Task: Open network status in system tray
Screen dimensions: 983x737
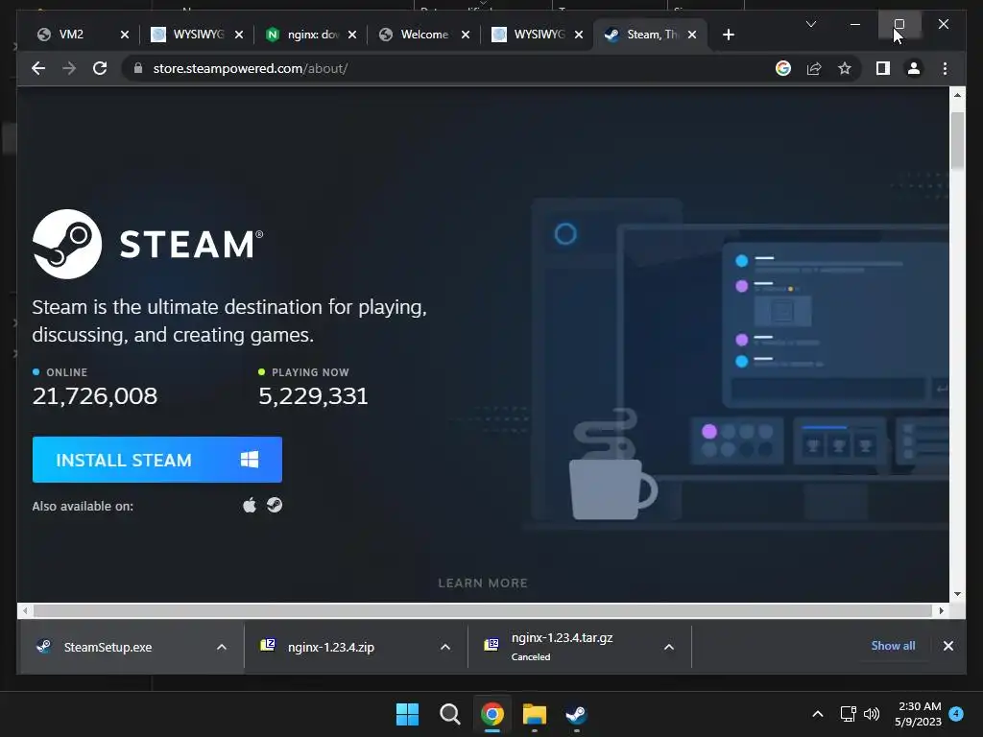Action: coord(848,714)
